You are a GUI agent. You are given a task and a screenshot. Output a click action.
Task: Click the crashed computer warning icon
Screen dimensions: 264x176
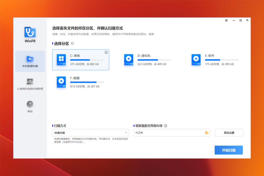tap(30, 82)
